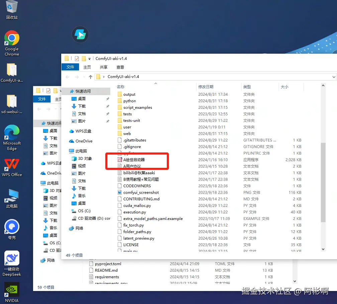Open WPS云盘 in the front window sidebar

coord(80,131)
